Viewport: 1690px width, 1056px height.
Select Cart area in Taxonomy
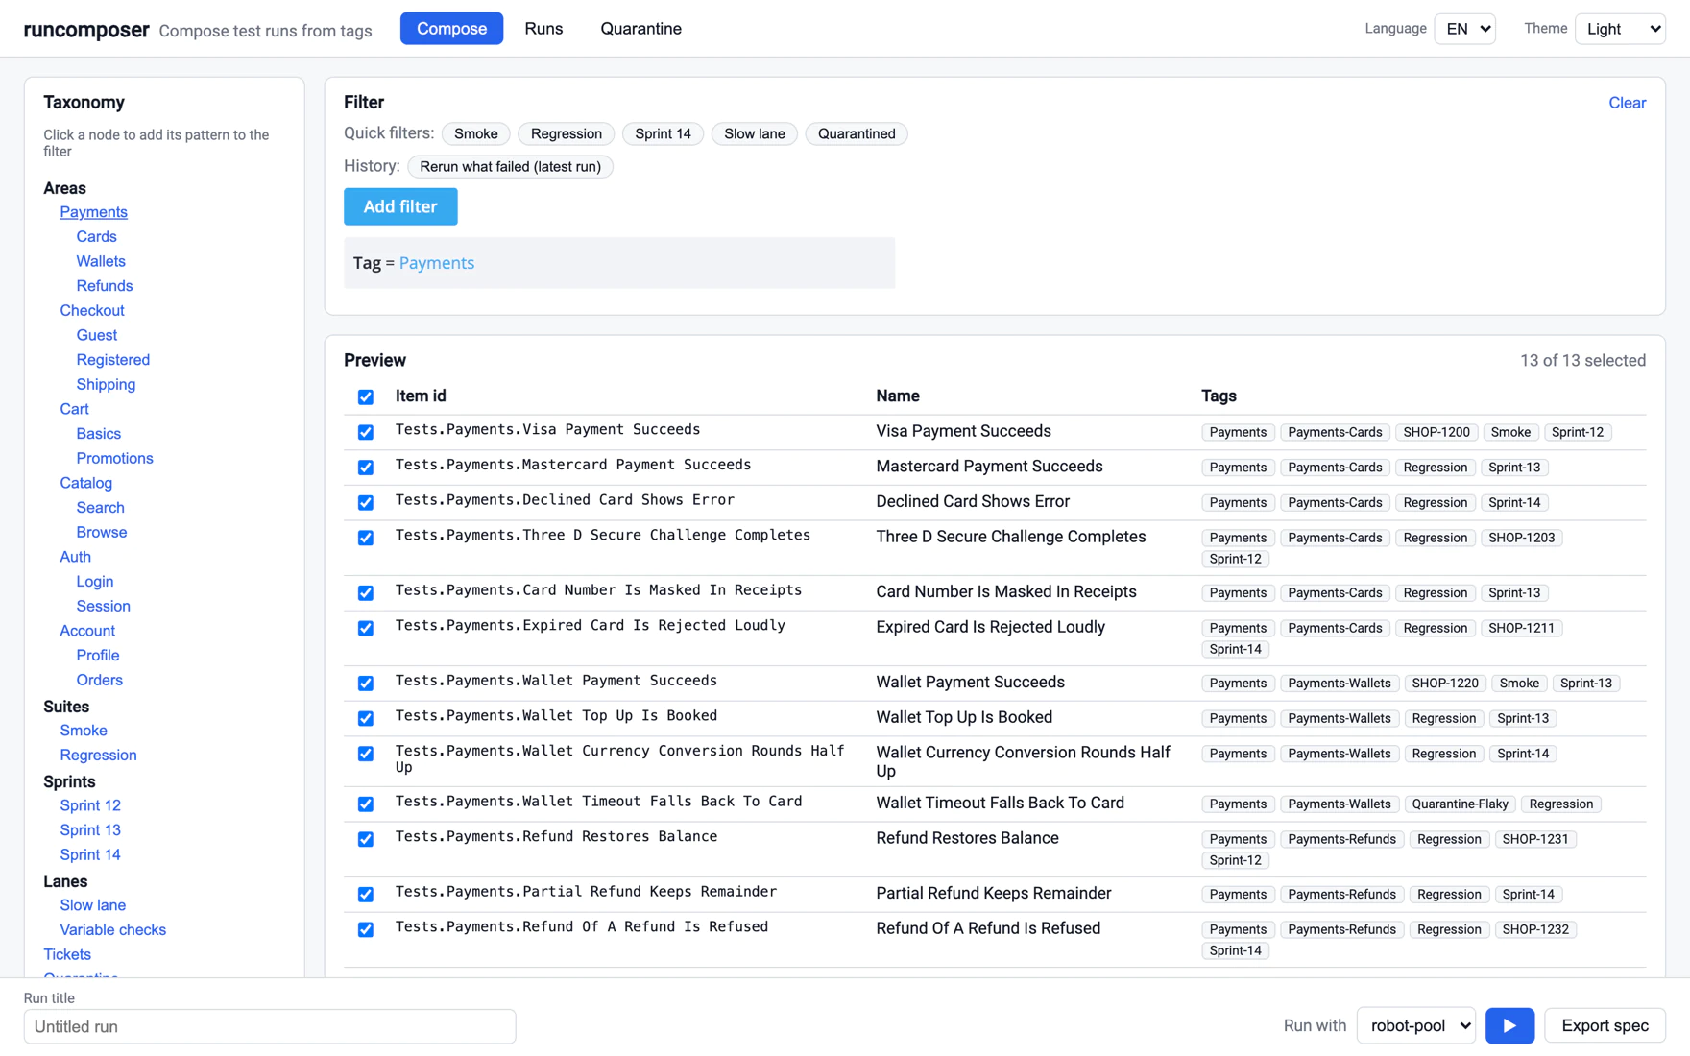(x=74, y=409)
